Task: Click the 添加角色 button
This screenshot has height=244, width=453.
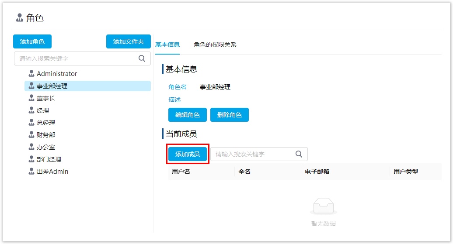Action: (32, 41)
